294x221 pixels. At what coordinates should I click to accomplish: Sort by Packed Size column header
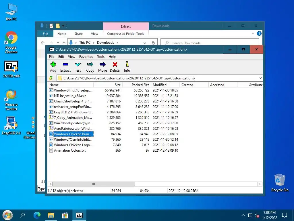(137, 85)
